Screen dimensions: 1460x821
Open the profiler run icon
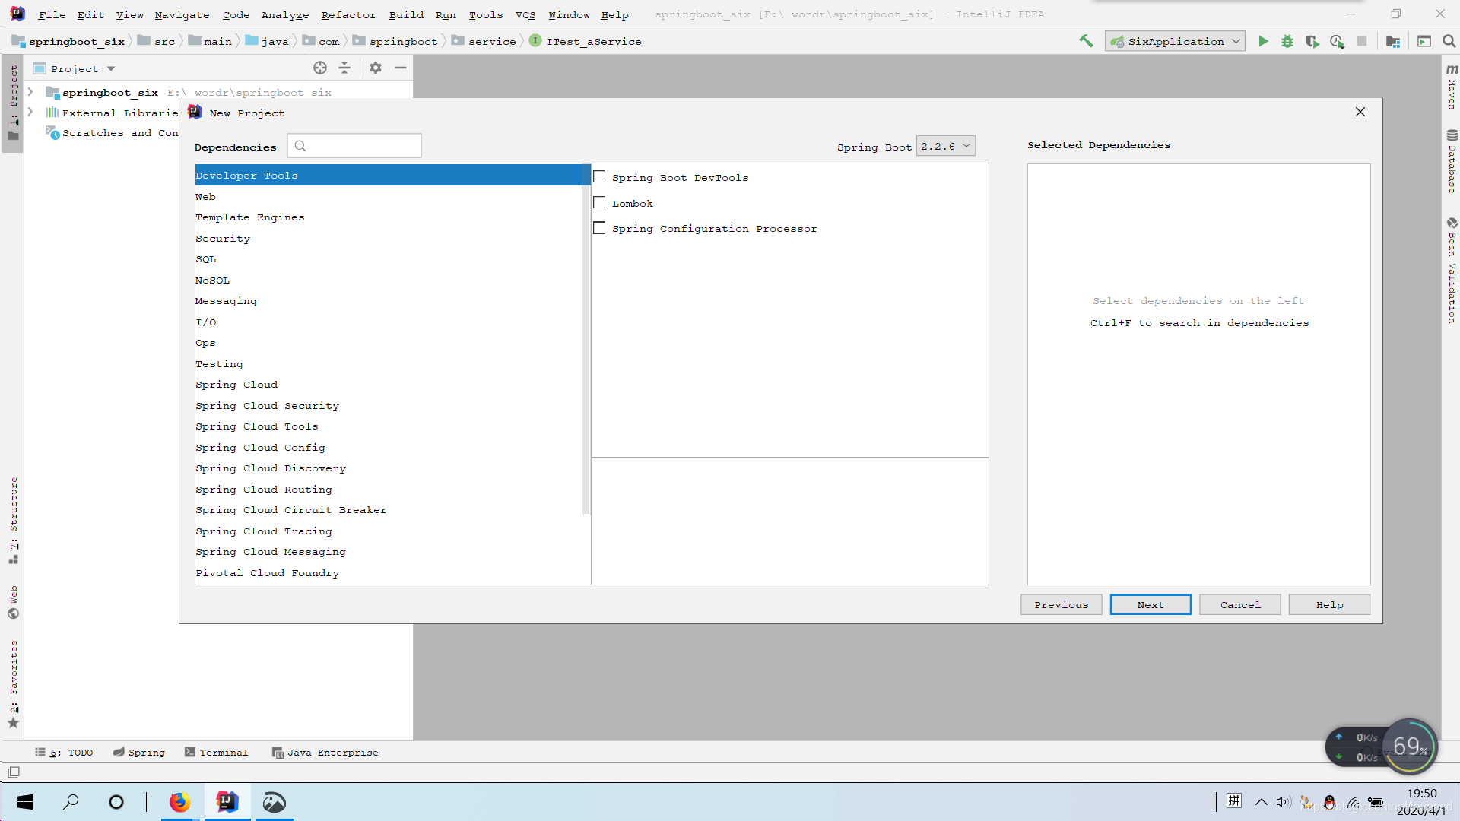[1337, 41]
